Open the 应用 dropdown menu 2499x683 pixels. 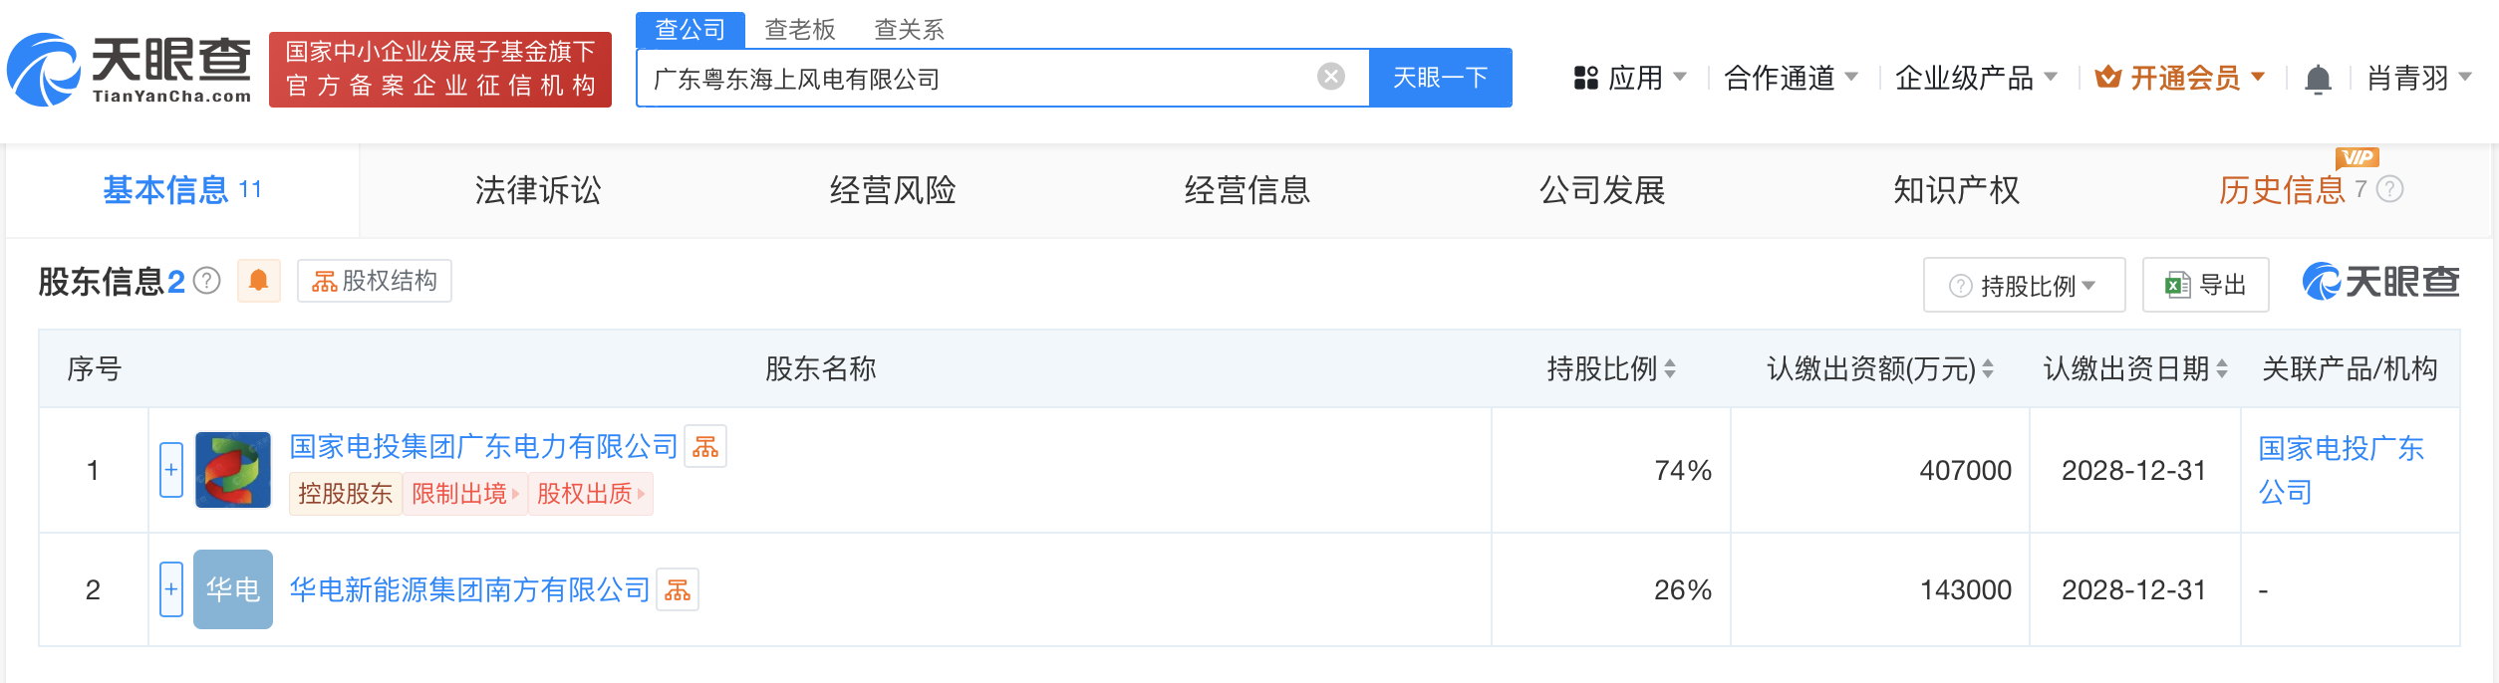coord(1630,78)
